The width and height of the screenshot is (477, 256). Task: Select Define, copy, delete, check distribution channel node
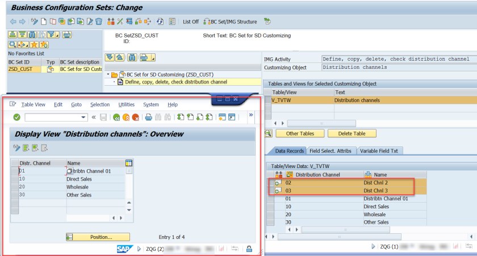[x=176, y=82]
